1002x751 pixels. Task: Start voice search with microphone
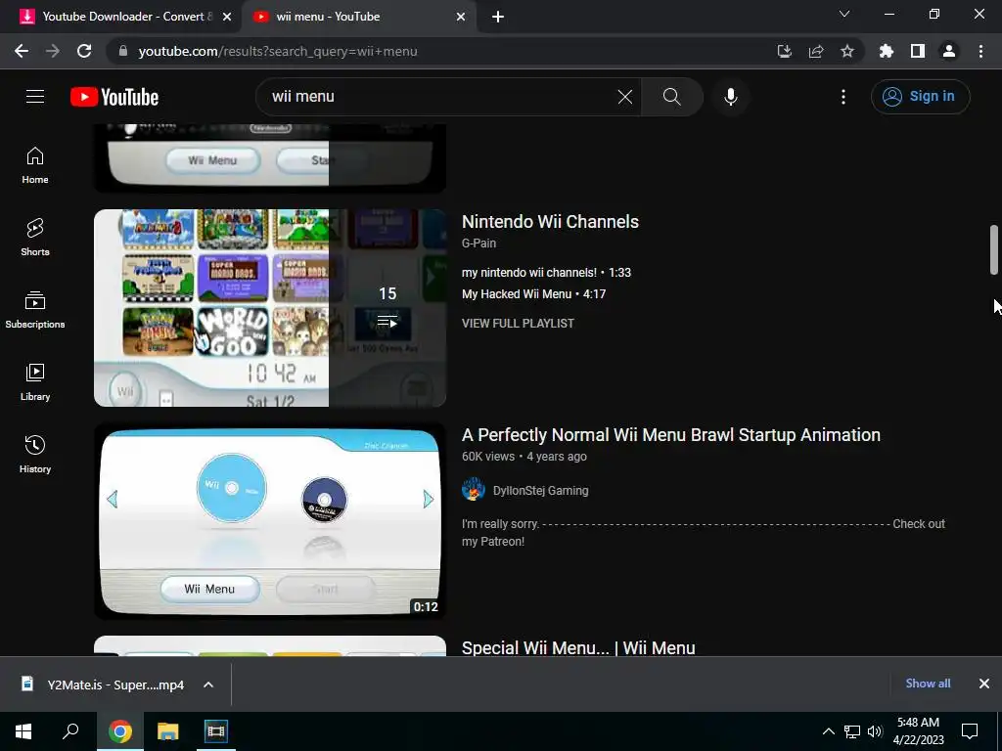(731, 97)
